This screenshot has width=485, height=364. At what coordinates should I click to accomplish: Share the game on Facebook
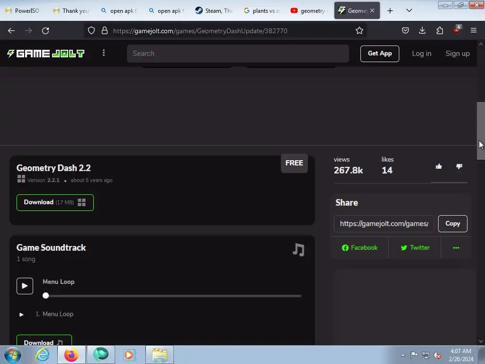coord(359,247)
